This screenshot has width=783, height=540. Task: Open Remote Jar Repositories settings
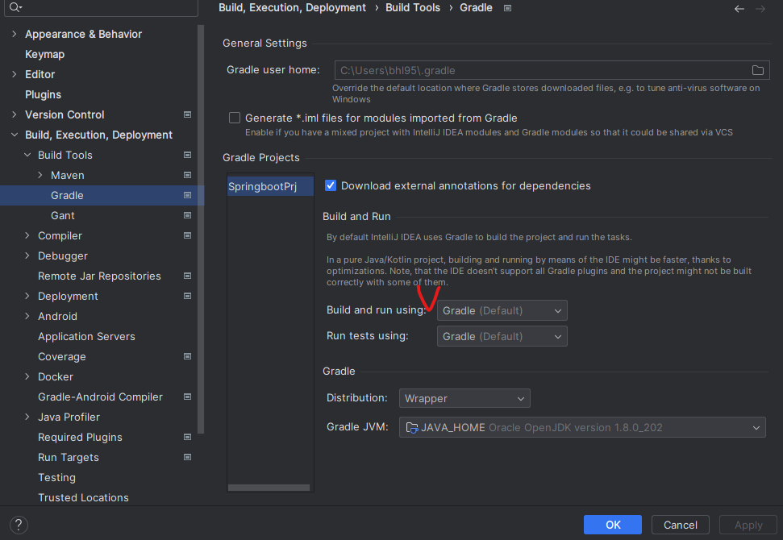(x=99, y=276)
